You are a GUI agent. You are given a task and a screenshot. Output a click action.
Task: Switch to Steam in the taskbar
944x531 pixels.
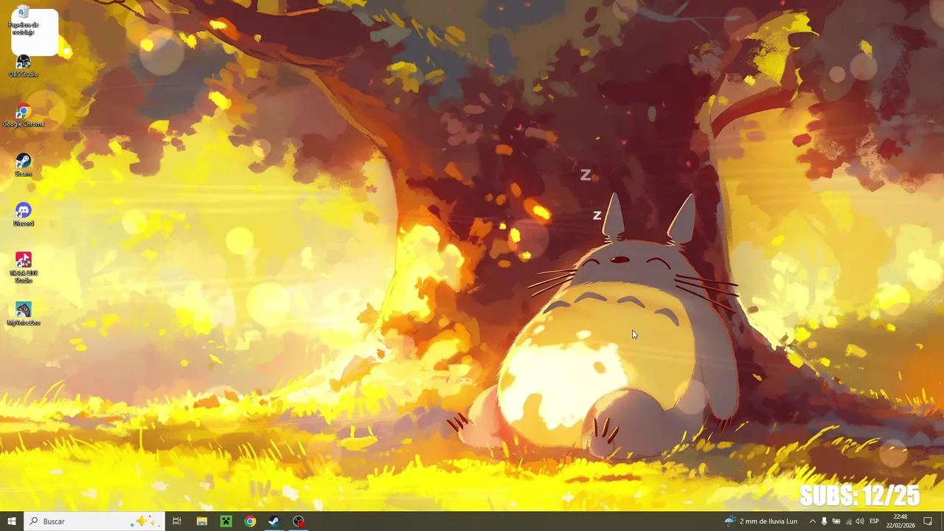coord(274,521)
